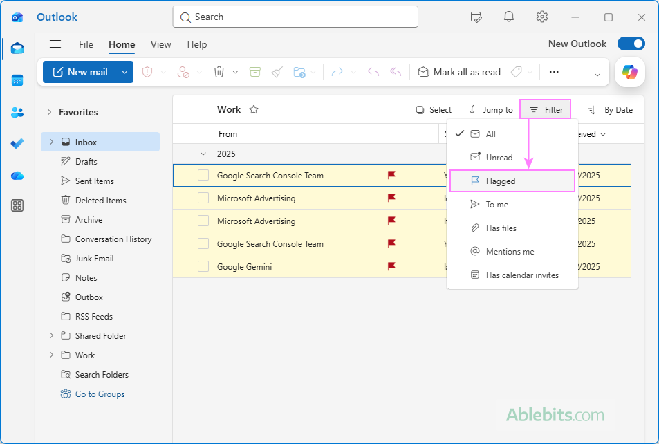Turn off the New Outlook toggle
659x444 pixels.
click(631, 44)
